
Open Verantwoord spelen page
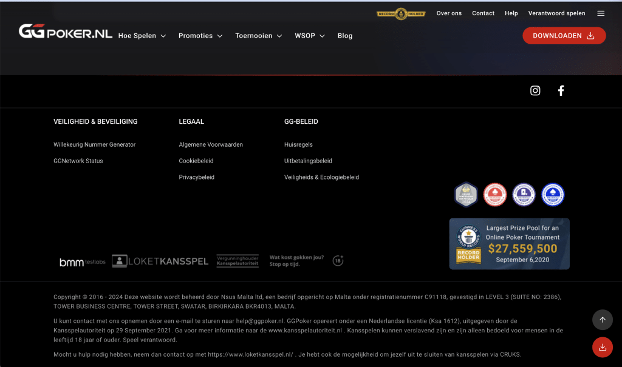[556, 13]
